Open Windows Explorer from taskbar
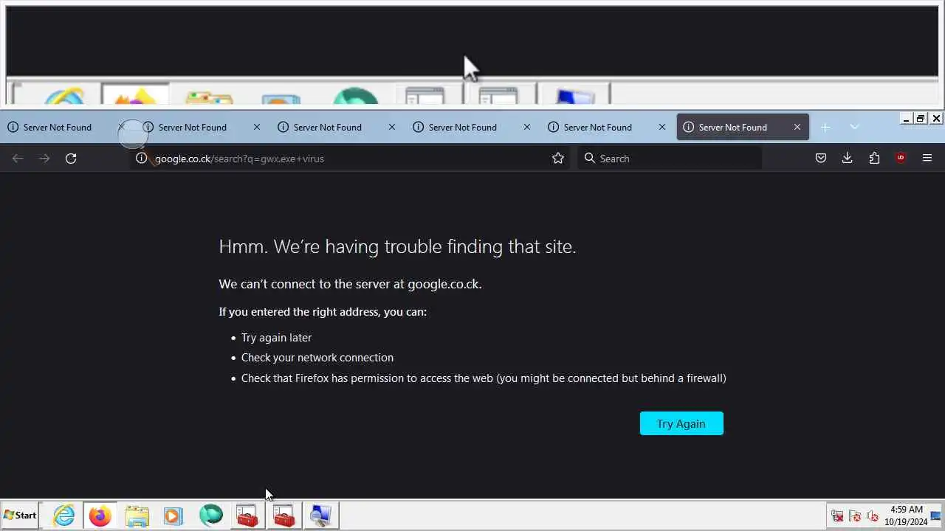The width and height of the screenshot is (945, 531). (137, 515)
